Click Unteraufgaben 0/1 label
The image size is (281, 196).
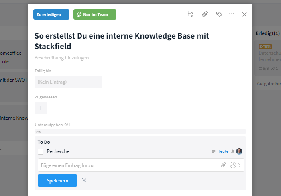(53, 125)
